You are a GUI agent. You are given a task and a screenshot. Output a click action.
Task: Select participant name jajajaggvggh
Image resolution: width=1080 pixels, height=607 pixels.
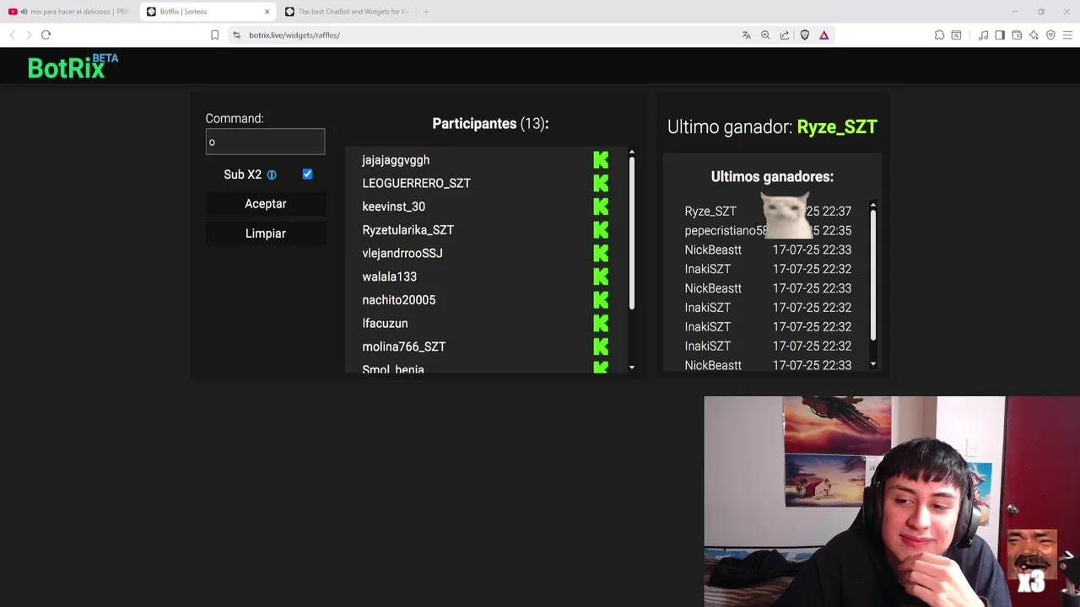tap(396, 160)
